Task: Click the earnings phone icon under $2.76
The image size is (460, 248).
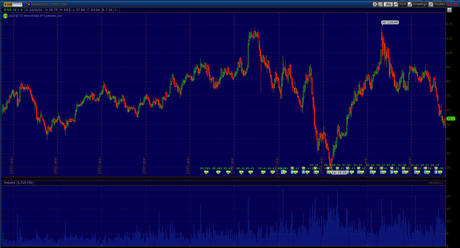Action: (x=436, y=168)
